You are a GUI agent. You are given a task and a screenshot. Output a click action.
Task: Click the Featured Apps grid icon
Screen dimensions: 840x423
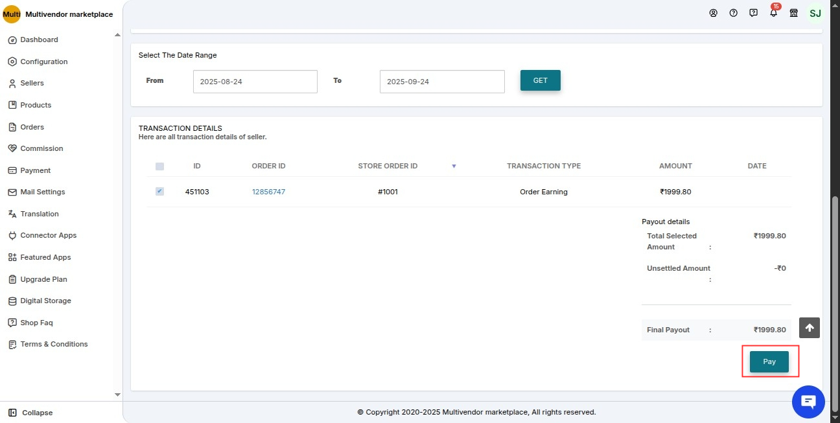(x=12, y=257)
